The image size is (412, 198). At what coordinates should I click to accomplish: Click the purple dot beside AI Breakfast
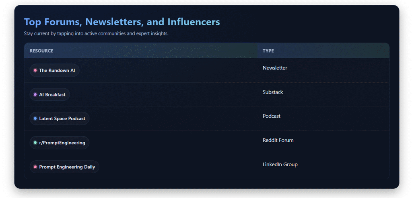35,95
